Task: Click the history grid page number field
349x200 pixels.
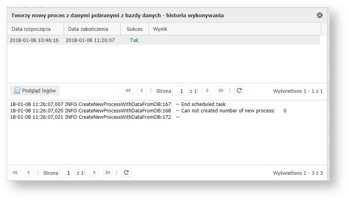Action: tap(181, 91)
